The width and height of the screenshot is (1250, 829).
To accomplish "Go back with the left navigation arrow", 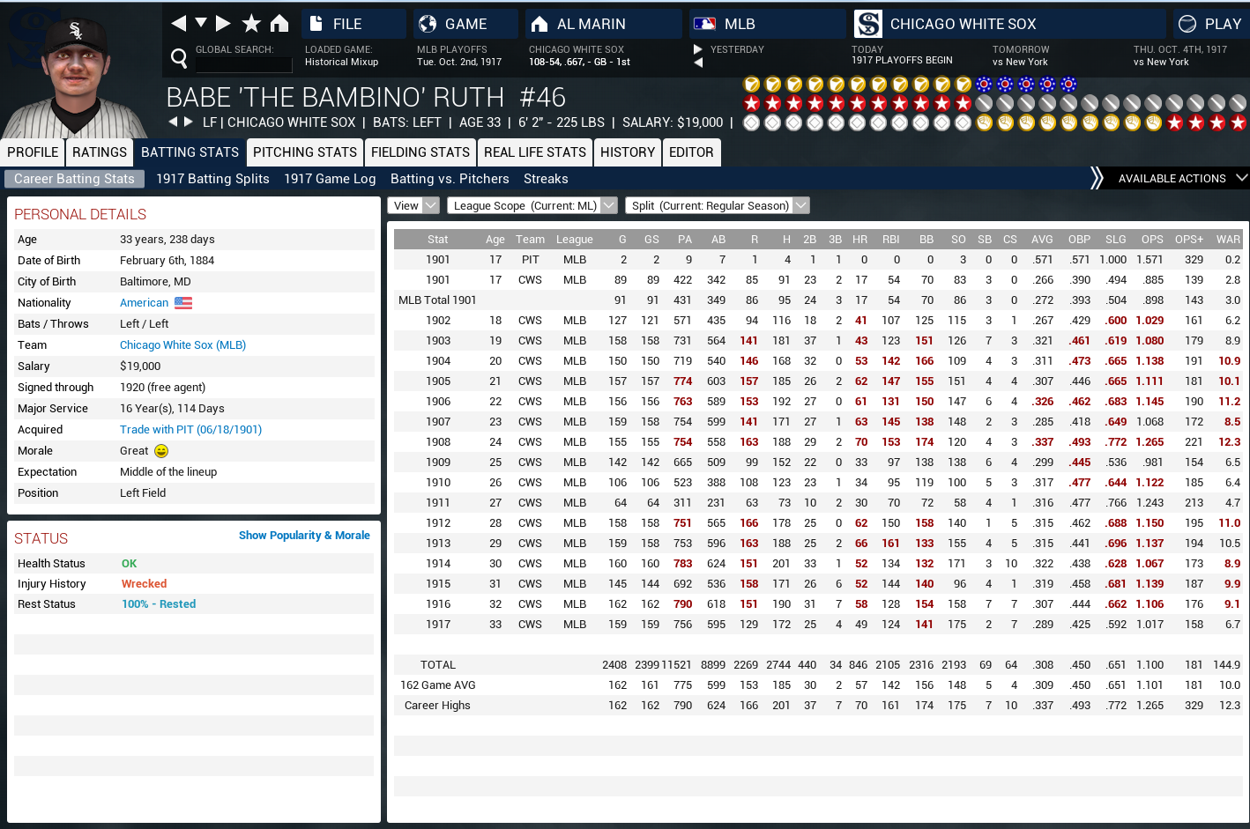I will pyautogui.click(x=178, y=23).
